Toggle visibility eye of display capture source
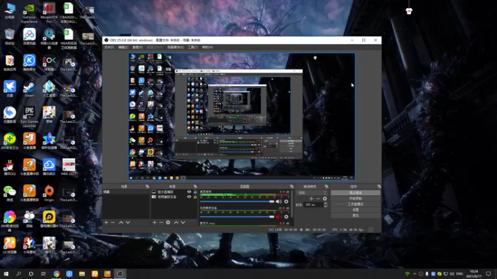The height and width of the screenshot is (279, 497). point(189,192)
